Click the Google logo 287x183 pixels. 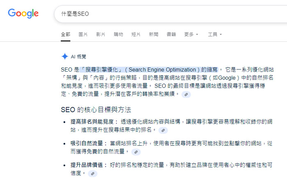pyautogui.click(x=23, y=13)
